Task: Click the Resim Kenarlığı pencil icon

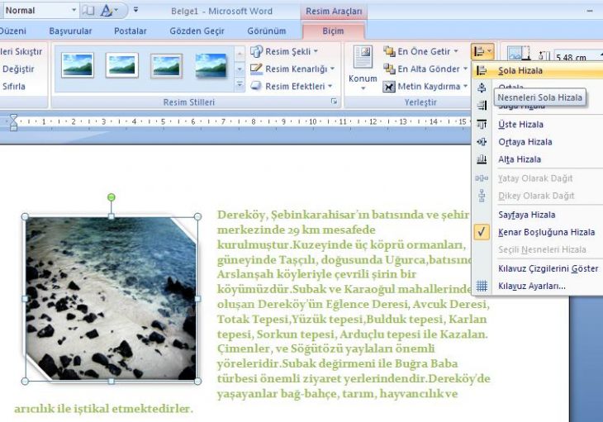Action: pyautogui.click(x=257, y=69)
